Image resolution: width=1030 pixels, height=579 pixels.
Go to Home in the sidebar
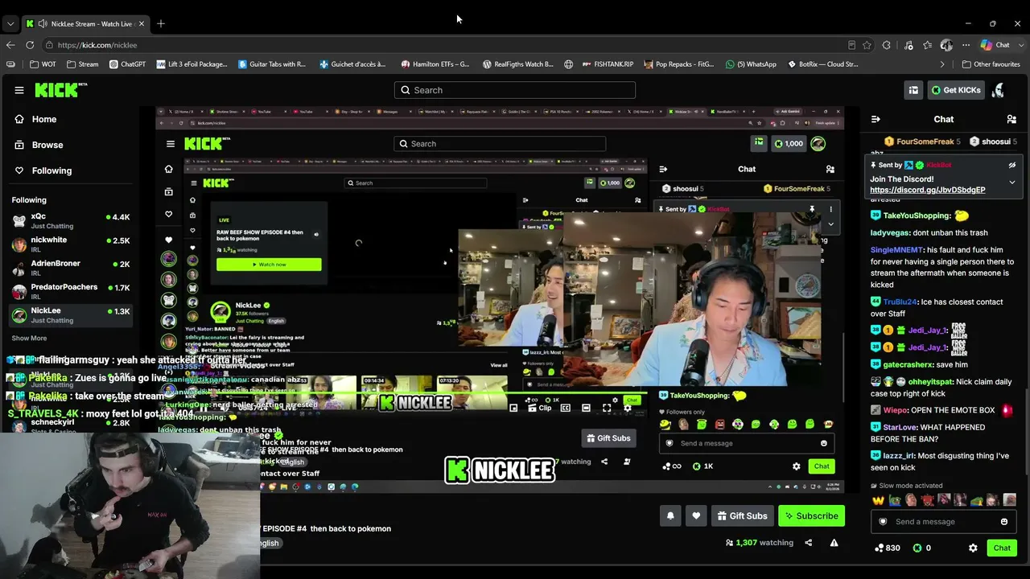click(44, 119)
